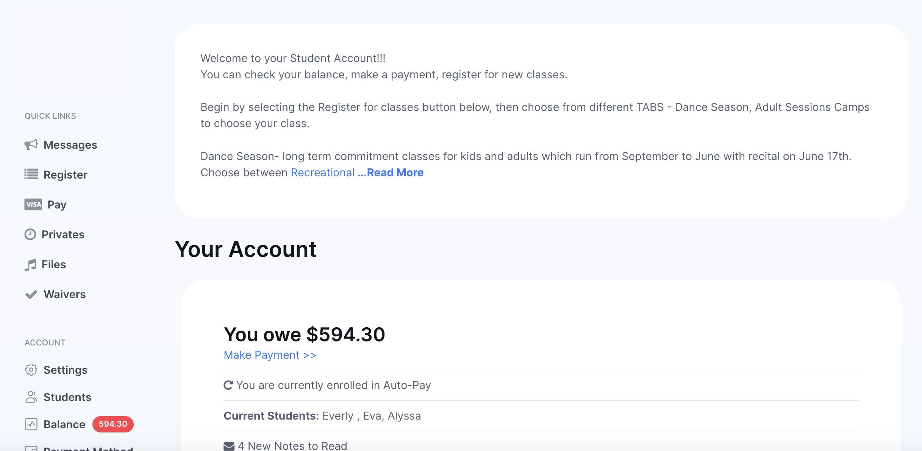Click the megaphone Messages icon
The image size is (922, 451).
31,145
